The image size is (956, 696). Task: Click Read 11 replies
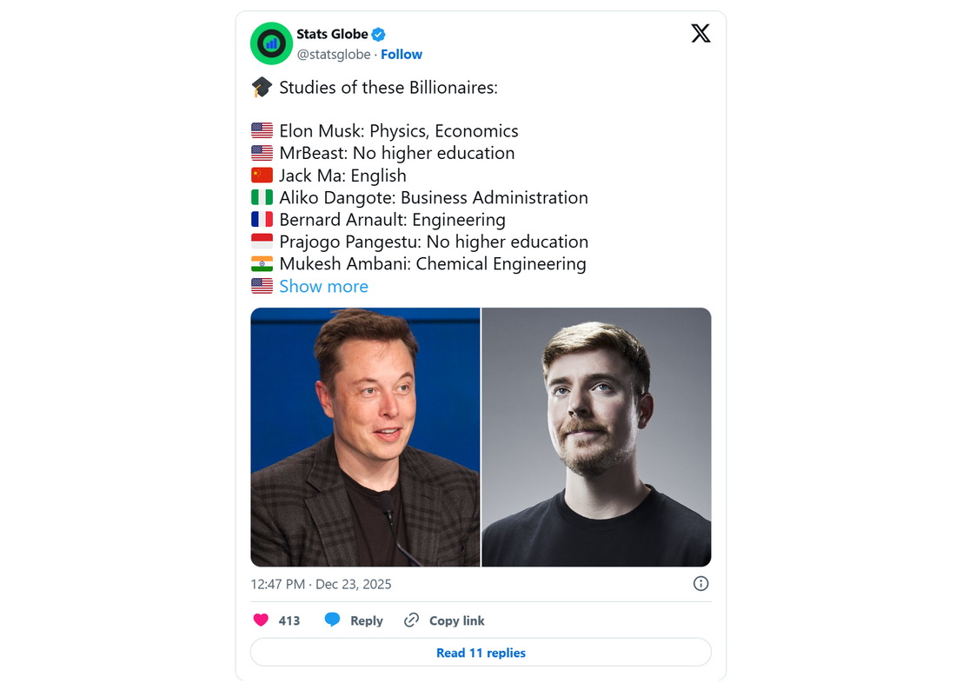click(x=481, y=652)
